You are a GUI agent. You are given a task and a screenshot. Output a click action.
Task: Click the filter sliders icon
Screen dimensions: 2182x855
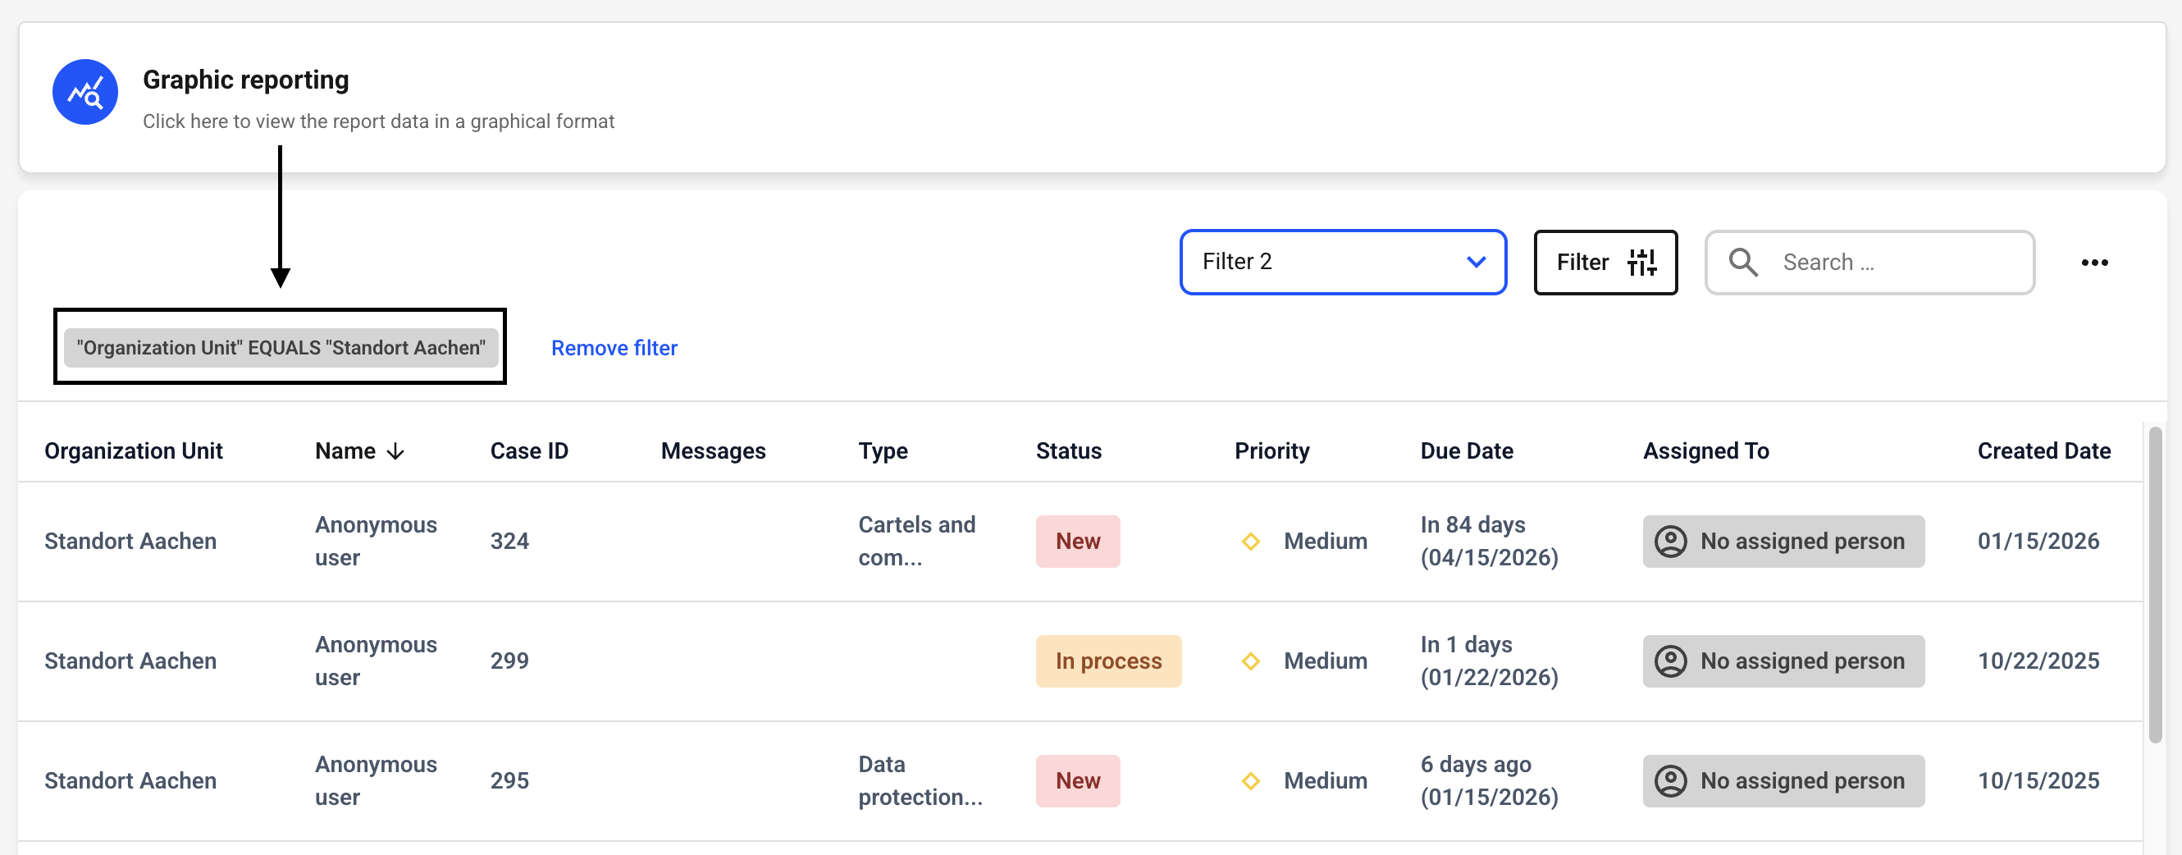[x=1641, y=263]
